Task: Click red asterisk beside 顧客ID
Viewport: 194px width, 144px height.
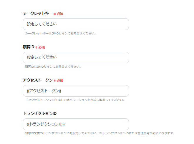Action: tap(37, 47)
